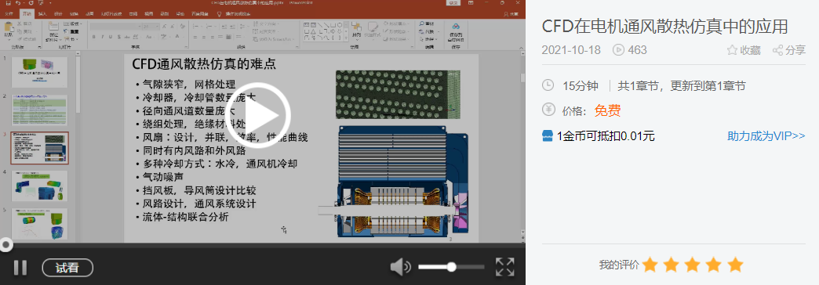Click the slide heading CFD通风散热仿真的难点
Image resolution: width=819 pixels, height=285 pixels.
pos(204,64)
